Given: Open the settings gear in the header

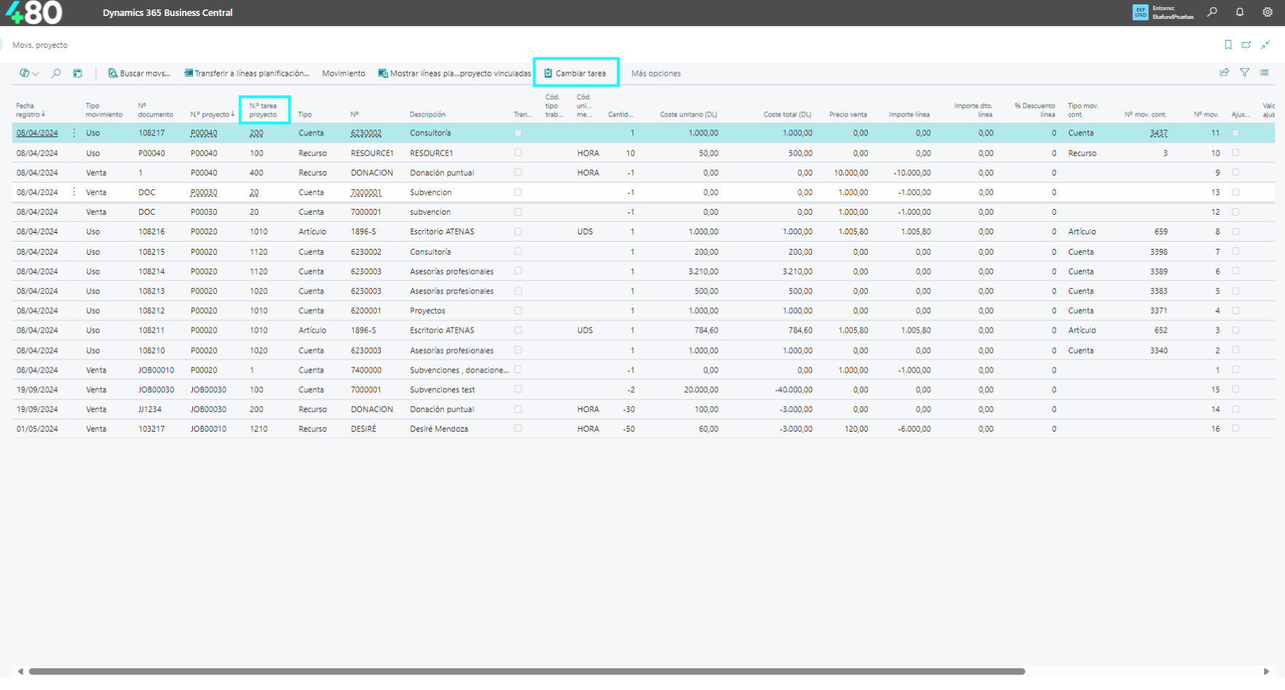Looking at the screenshot, I should [x=1267, y=12].
